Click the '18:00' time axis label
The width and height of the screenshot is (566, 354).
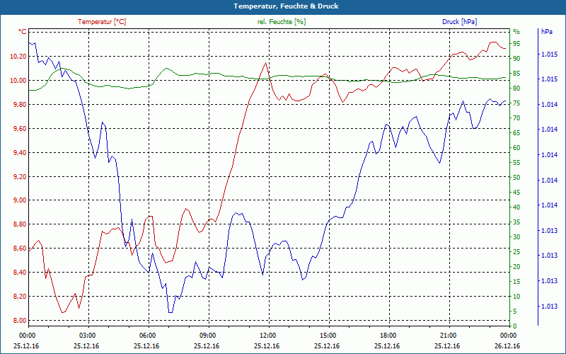point(388,335)
